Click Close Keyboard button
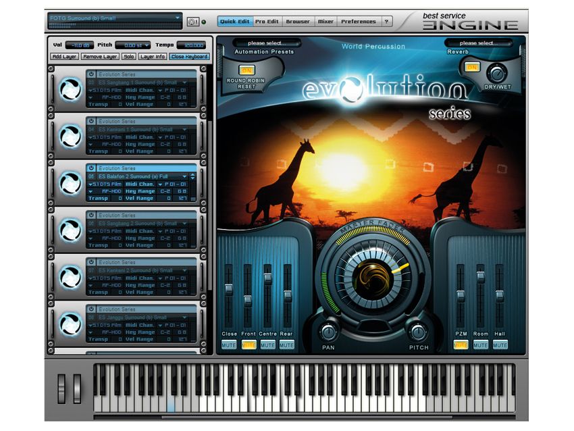Screen dimensions: 574x431 189,56
